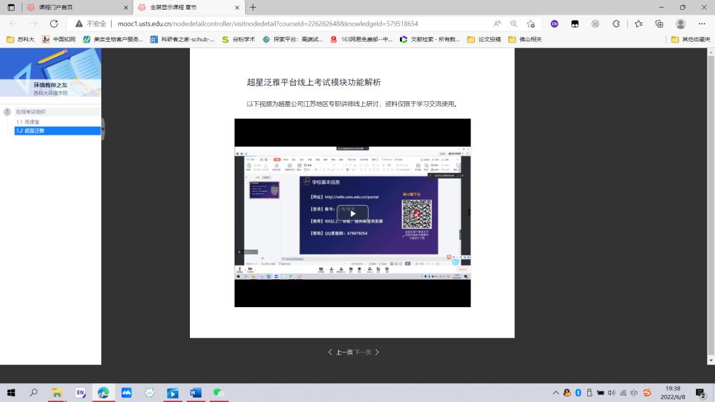Open the 论文投稿 bookmark folder
The width and height of the screenshot is (715, 402).
[x=484, y=39]
